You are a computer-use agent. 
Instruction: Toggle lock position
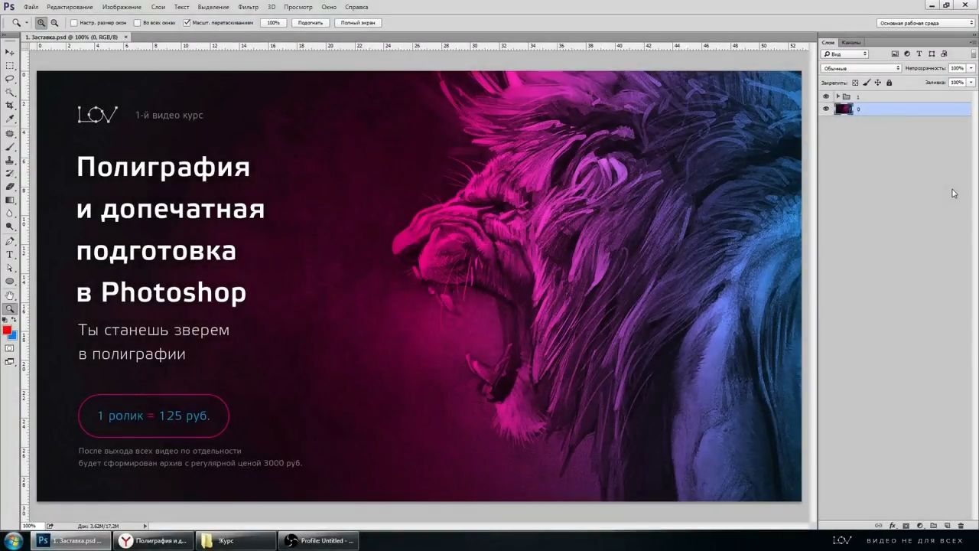[877, 83]
